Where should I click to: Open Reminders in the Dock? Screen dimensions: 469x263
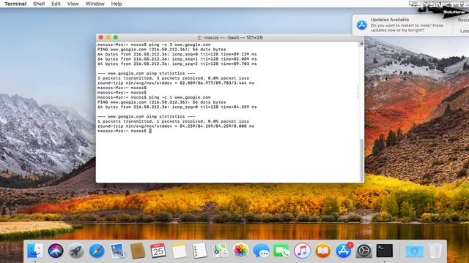[x=199, y=251]
